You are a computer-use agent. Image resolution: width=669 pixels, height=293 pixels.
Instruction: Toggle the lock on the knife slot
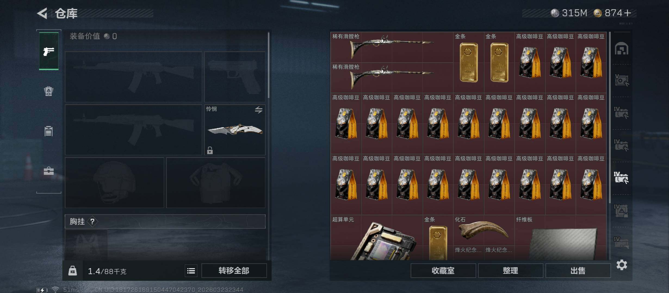(210, 150)
